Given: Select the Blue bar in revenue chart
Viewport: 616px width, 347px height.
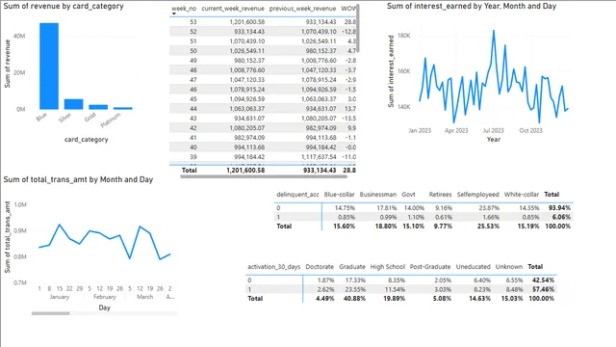Looking at the screenshot, I should tap(49, 67).
